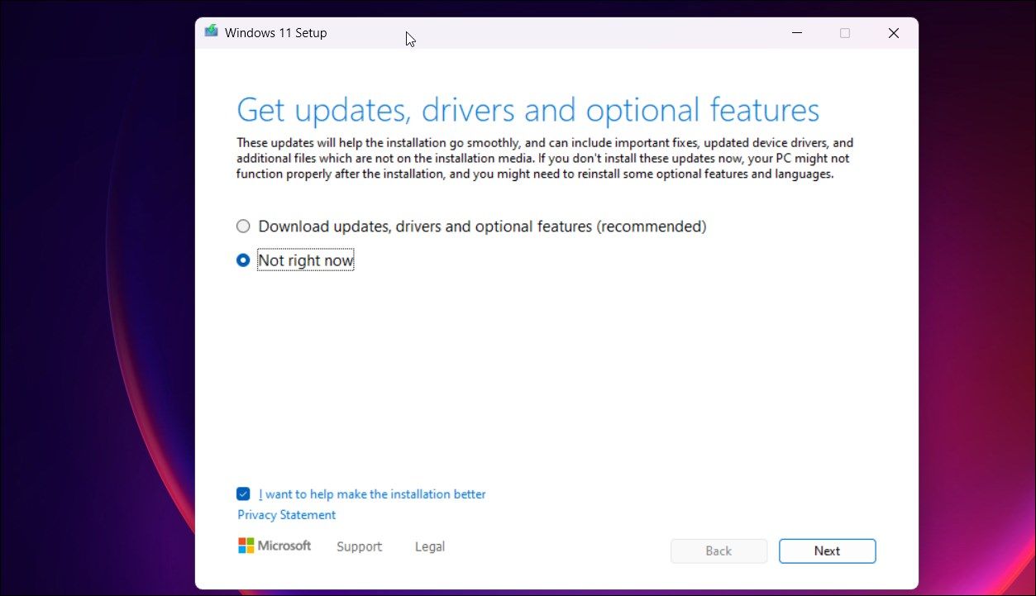Minimize the Windows 11 Setup window

pyautogui.click(x=797, y=33)
